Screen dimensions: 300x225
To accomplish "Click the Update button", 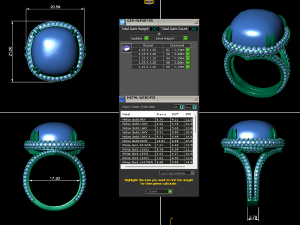I will coord(139,38).
